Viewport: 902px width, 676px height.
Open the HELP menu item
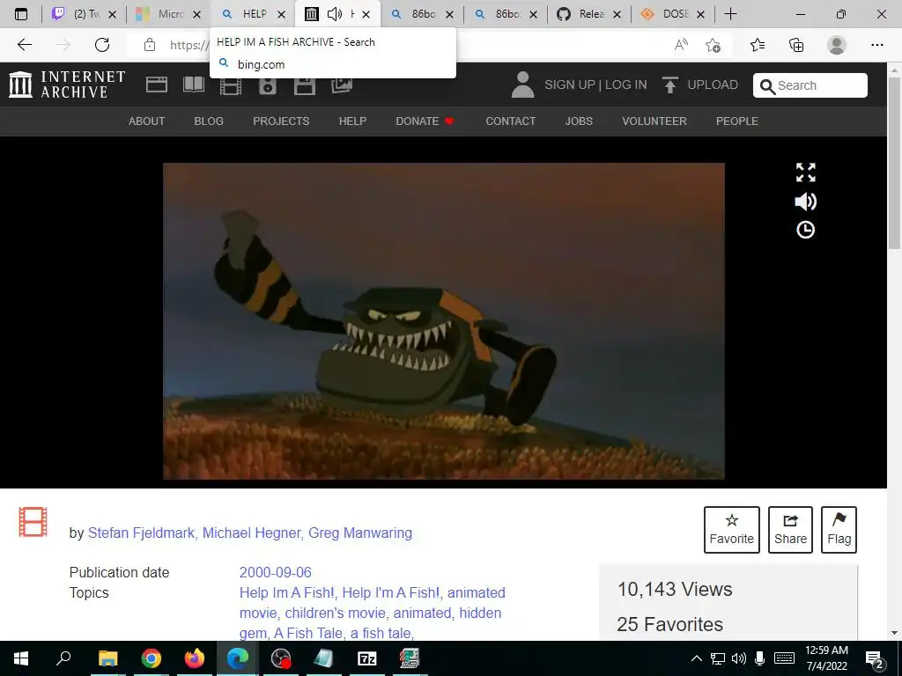tap(352, 121)
